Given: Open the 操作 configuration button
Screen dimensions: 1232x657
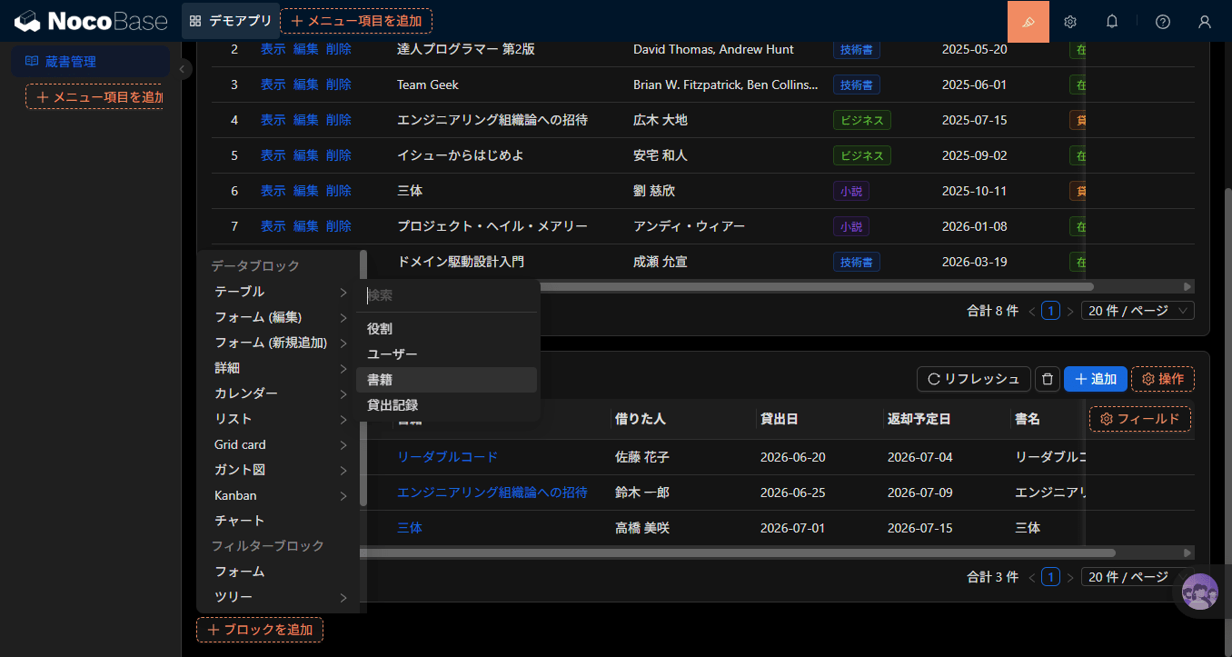Looking at the screenshot, I should [x=1163, y=379].
